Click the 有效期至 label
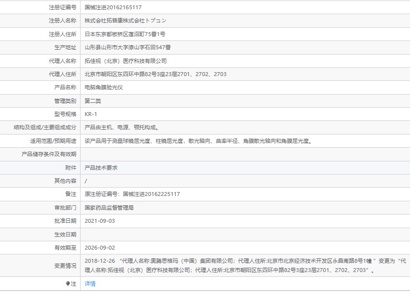Screen dimensions: 410x292 coord(65,248)
